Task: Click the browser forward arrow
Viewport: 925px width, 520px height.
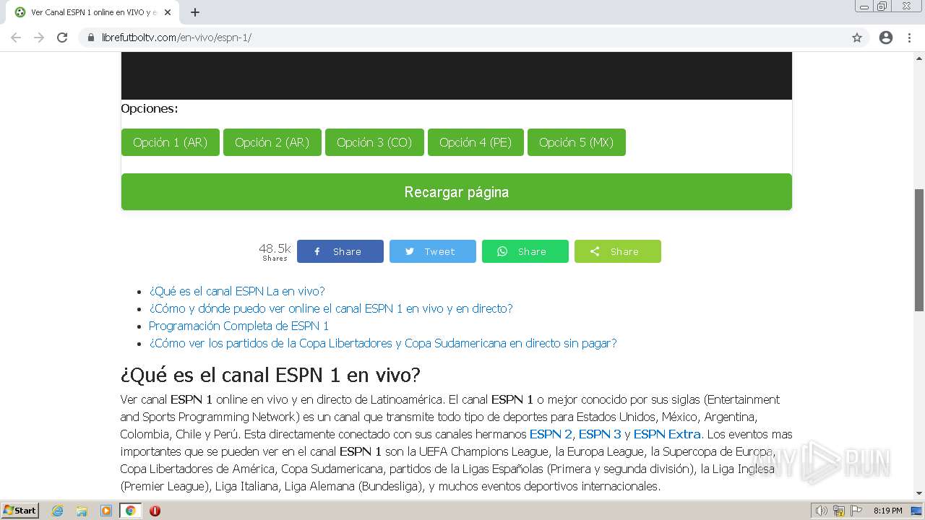Action: [x=39, y=38]
